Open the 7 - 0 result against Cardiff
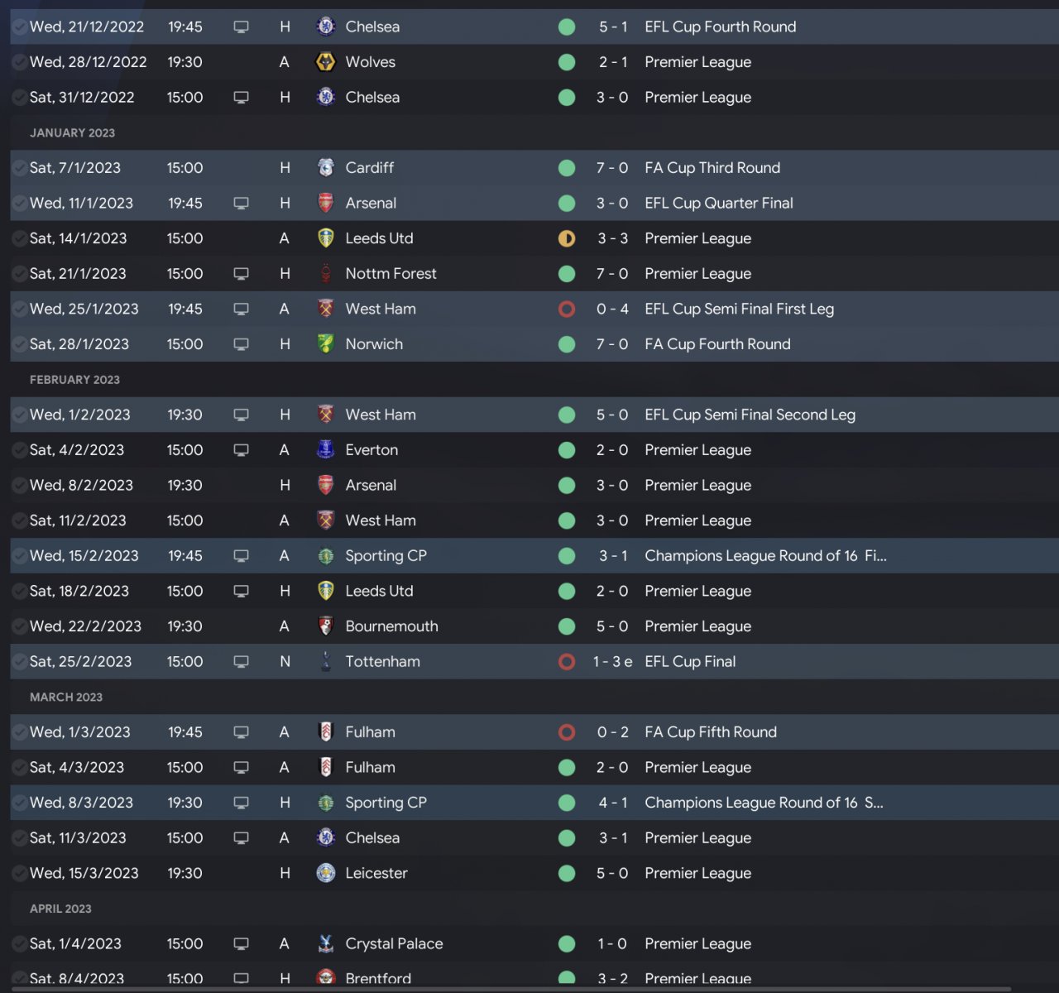This screenshot has height=993, width=1059. (x=612, y=168)
